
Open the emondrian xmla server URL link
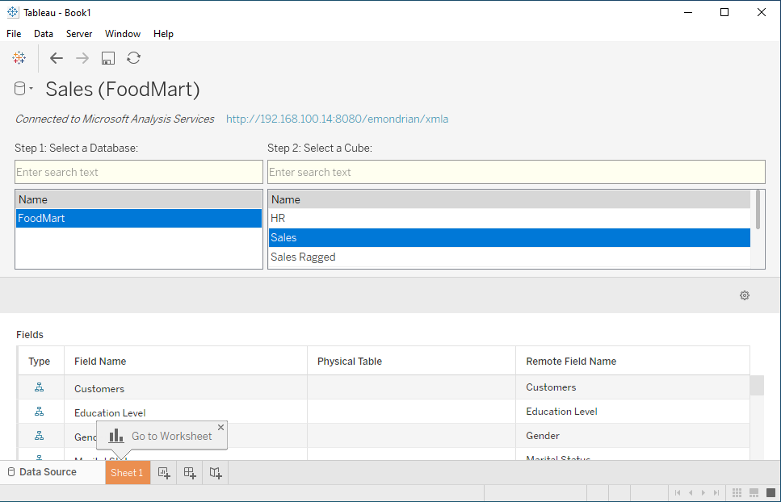click(x=338, y=119)
